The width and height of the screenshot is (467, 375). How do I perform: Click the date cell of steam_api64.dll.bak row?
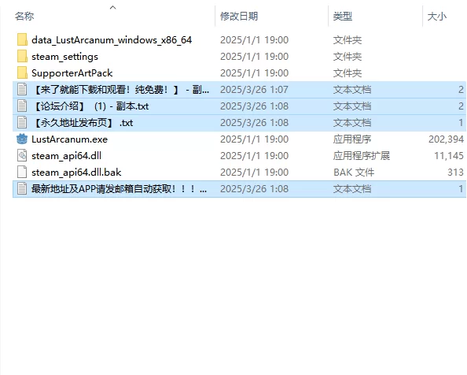tap(254, 173)
